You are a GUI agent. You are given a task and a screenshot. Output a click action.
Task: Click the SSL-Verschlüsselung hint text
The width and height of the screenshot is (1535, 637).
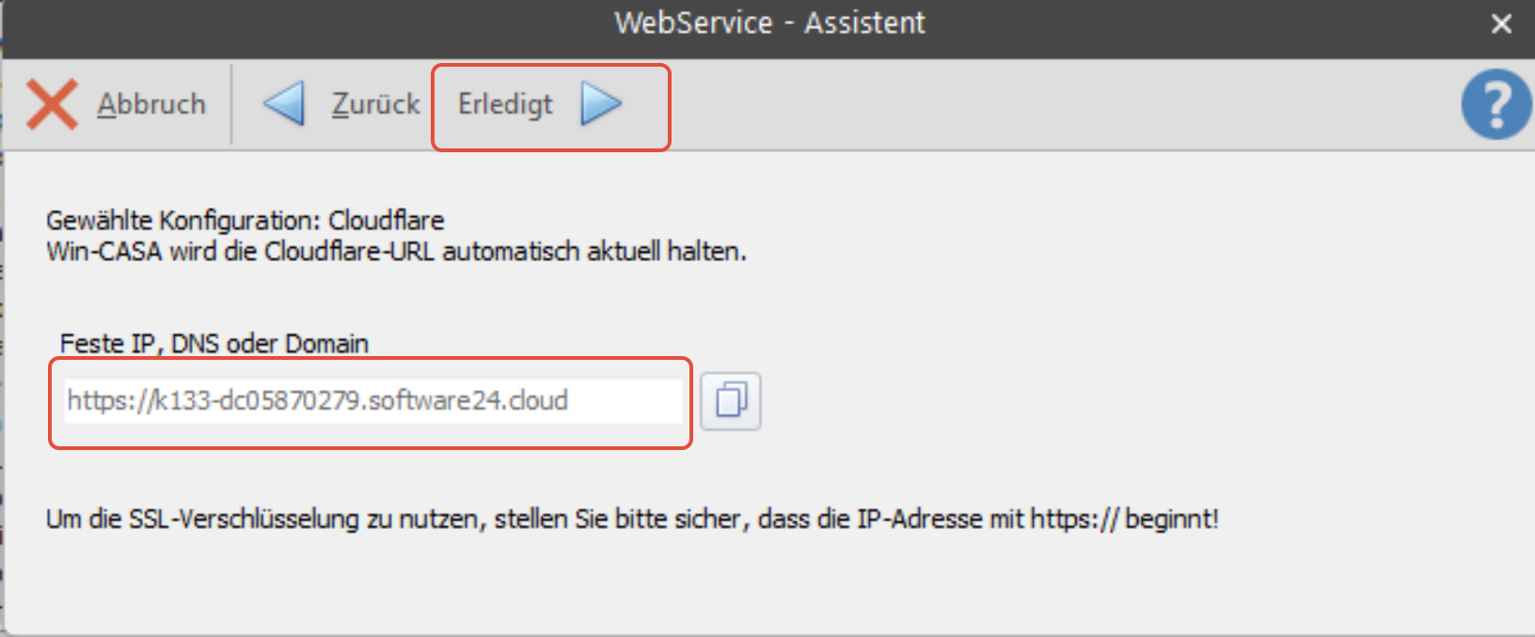tap(631, 519)
